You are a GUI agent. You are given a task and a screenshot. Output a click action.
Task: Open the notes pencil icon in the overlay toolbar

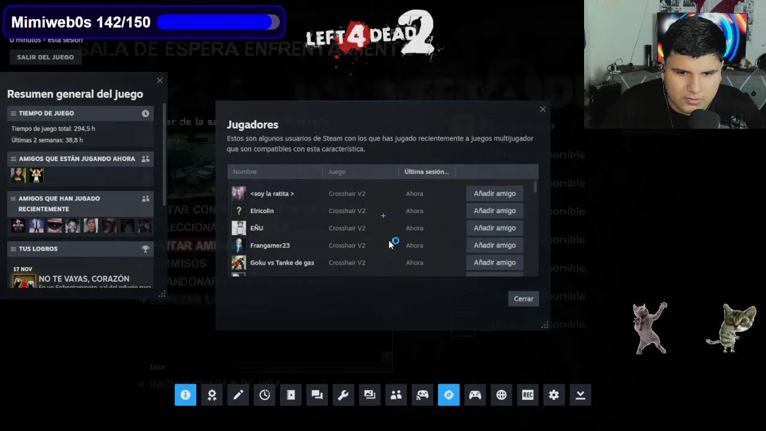238,395
